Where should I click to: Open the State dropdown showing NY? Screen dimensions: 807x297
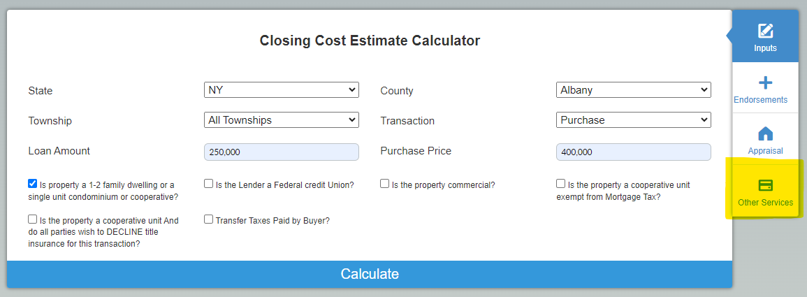click(x=282, y=90)
